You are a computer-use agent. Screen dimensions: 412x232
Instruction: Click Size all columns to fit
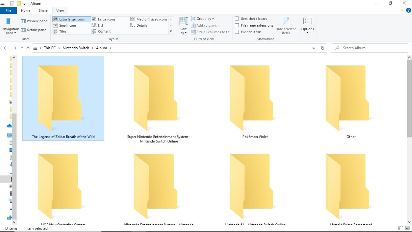210,32
